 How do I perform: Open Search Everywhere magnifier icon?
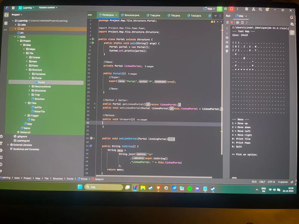(261, 10)
